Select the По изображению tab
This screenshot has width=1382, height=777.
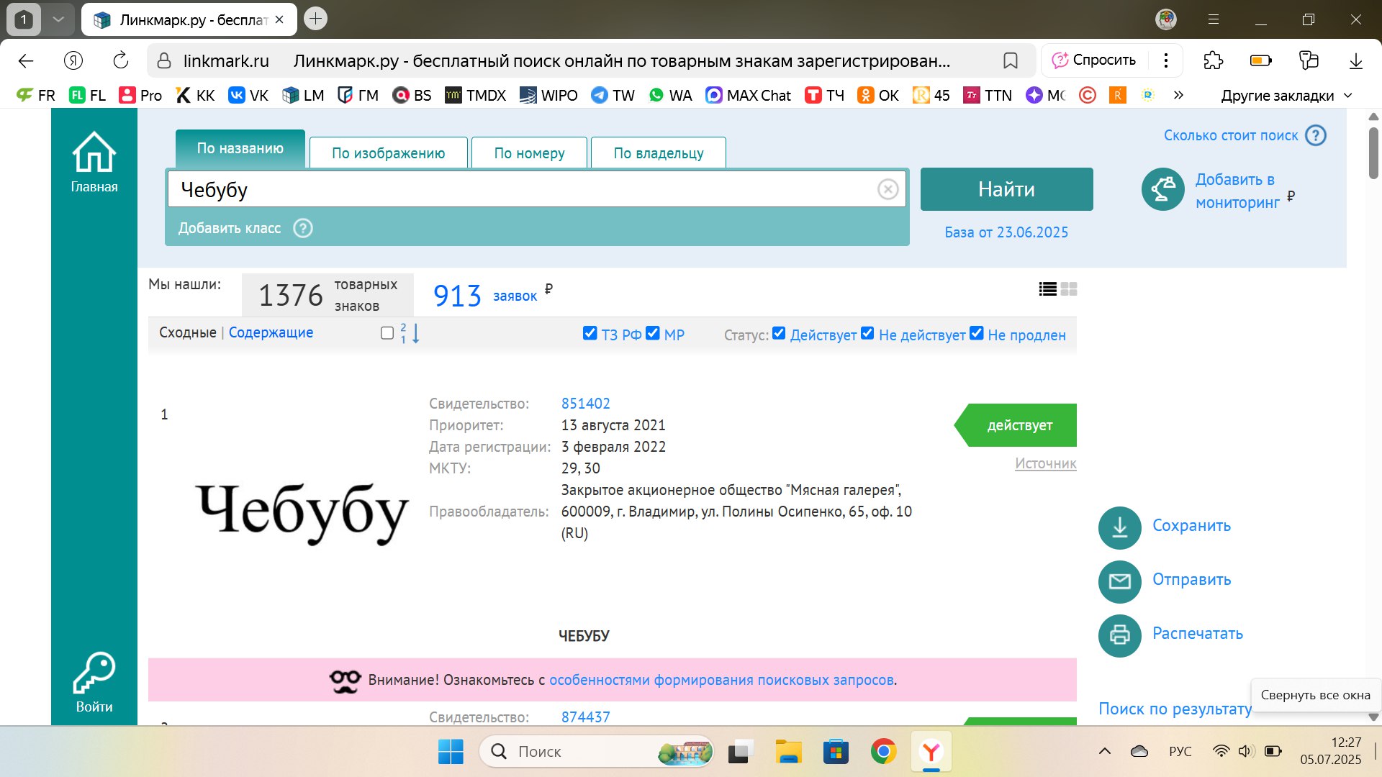click(389, 153)
